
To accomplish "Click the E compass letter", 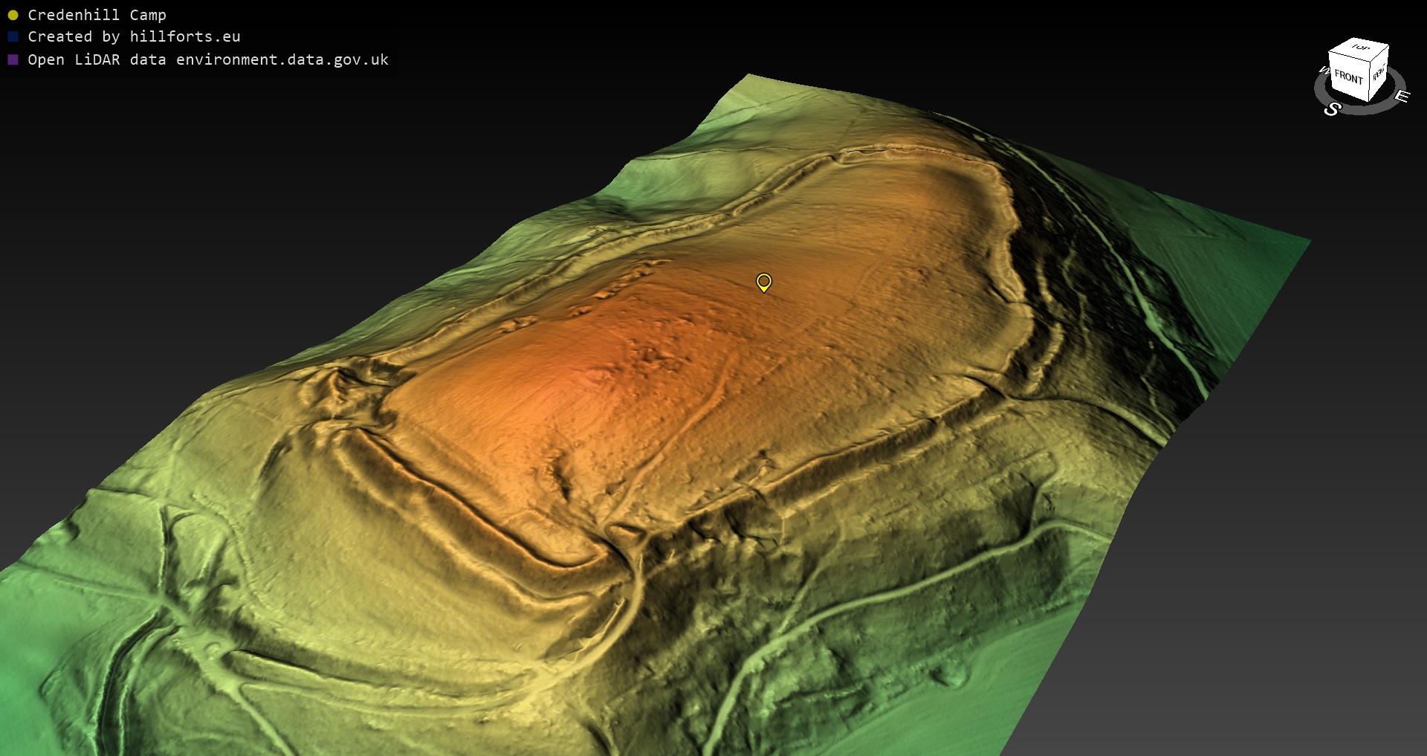I will (1401, 96).
